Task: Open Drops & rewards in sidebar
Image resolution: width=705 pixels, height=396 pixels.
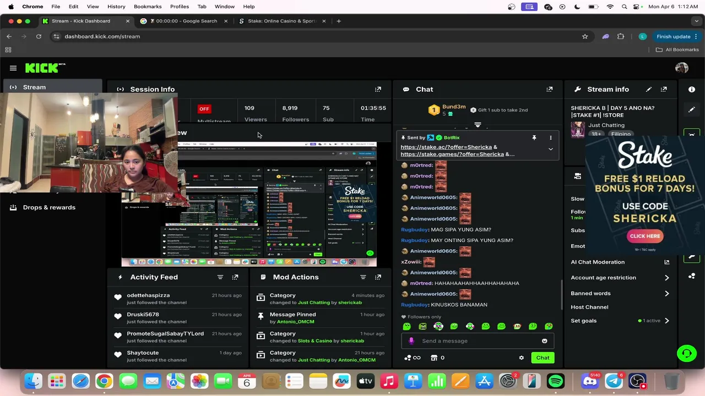Action: [x=49, y=207]
